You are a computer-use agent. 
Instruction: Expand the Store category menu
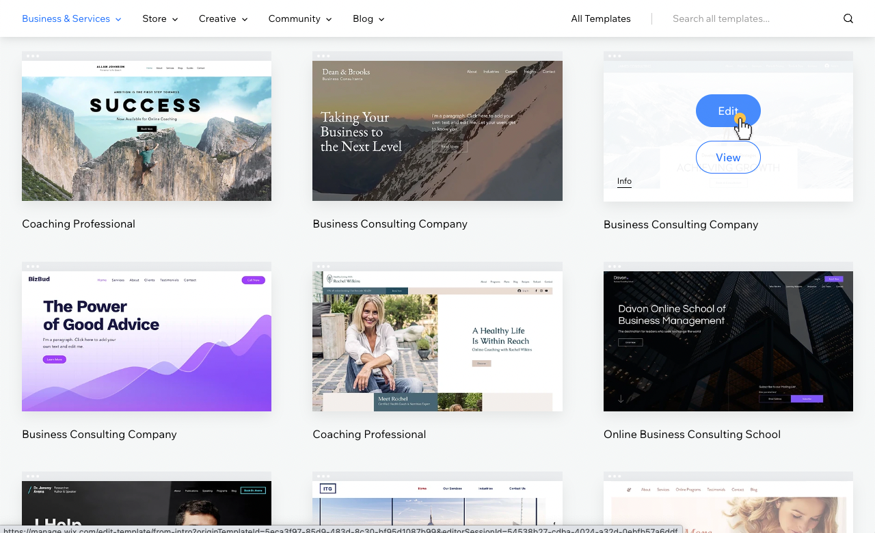[x=160, y=18]
